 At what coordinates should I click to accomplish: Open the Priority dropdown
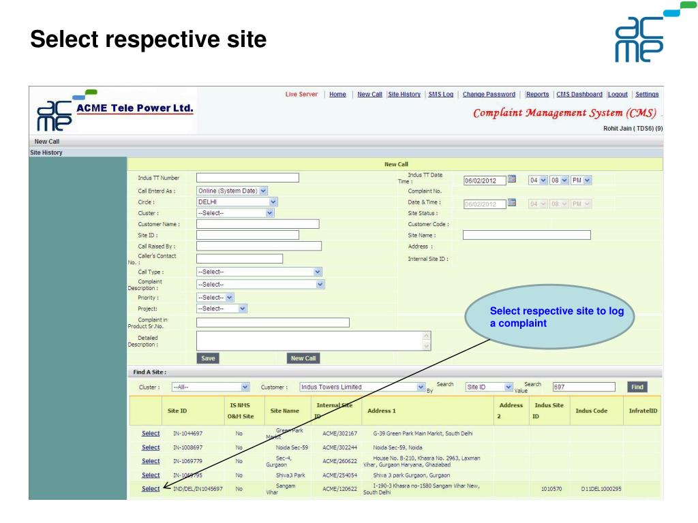pyautogui.click(x=215, y=298)
